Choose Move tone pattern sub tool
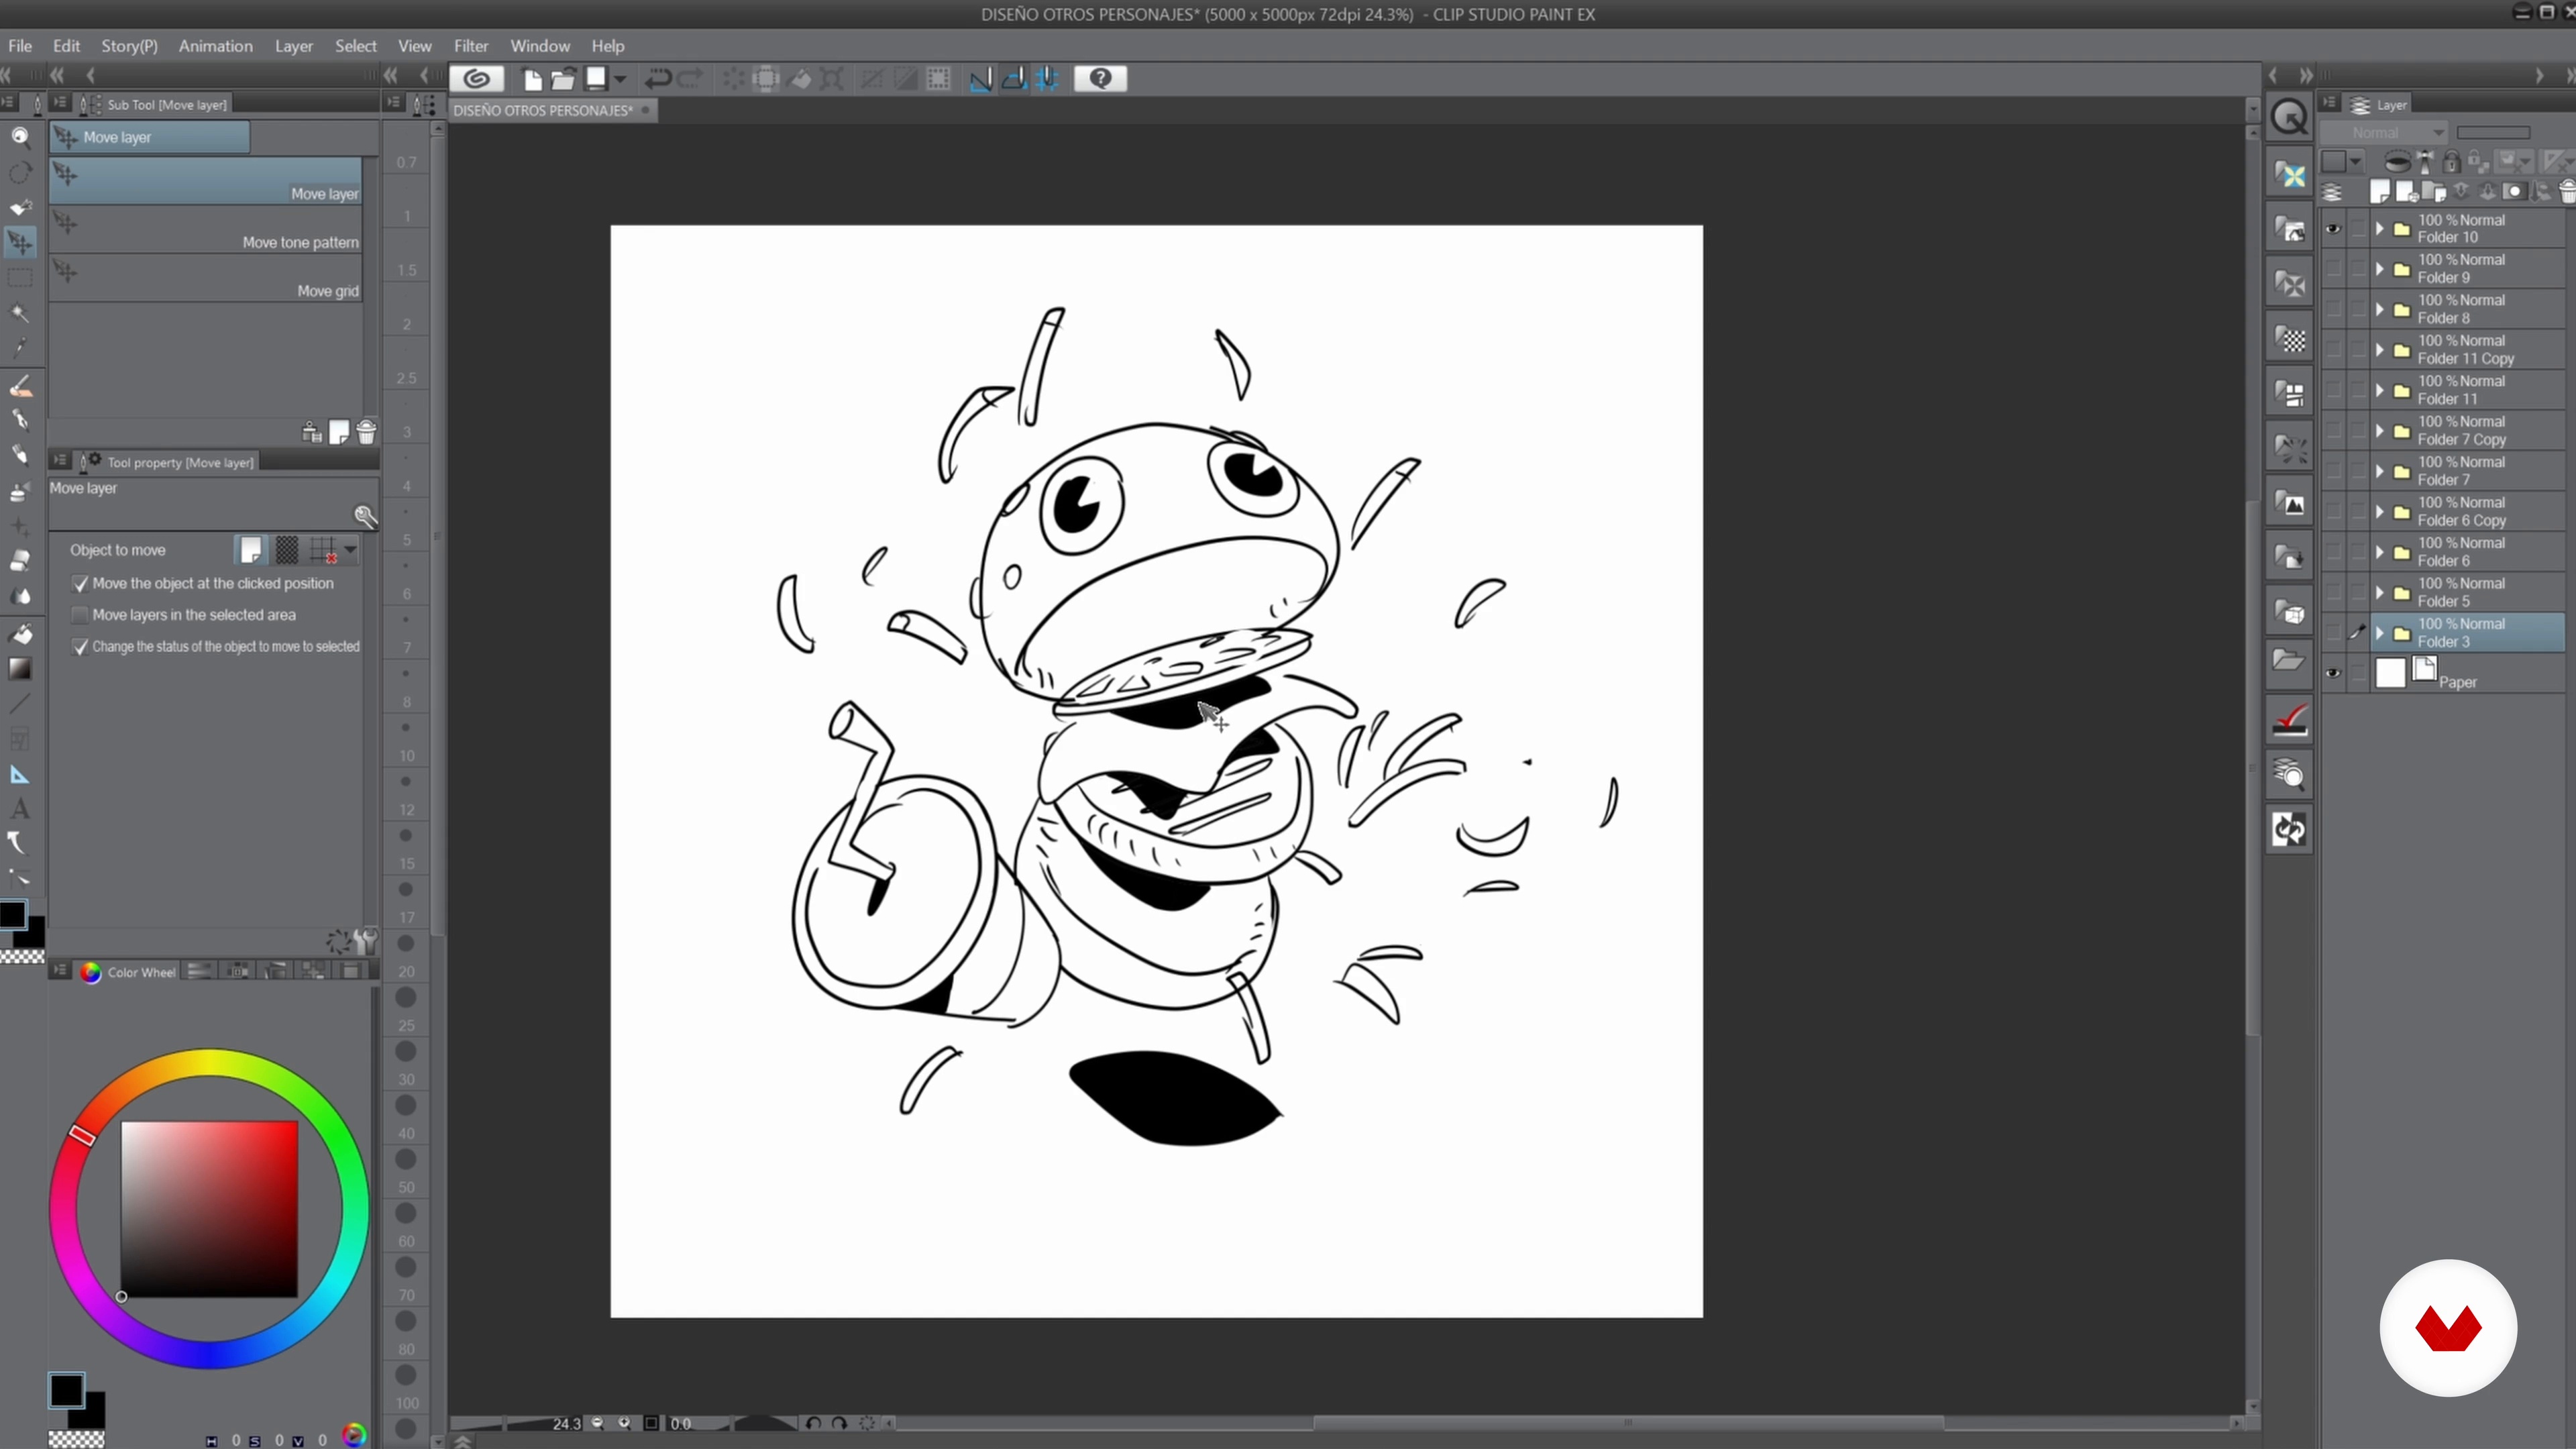The width and height of the screenshot is (2576, 1449). 206,230
